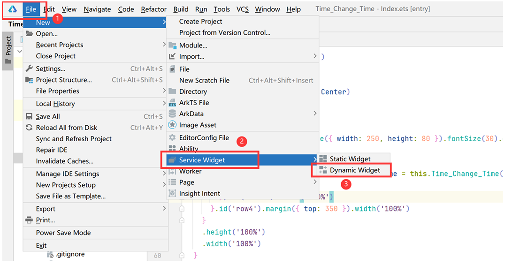
Task: Expand the New submenu arrow
Action: (164, 22)
